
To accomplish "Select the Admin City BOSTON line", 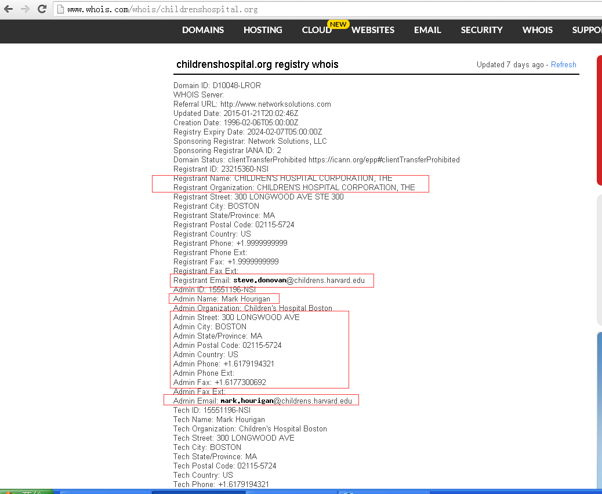I will [x=209, y=326].
